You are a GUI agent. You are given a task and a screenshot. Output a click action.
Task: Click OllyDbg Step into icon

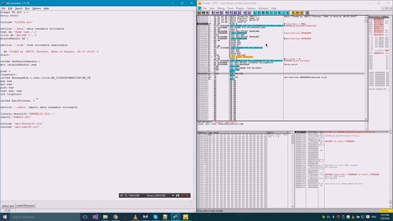pos(226,12)
